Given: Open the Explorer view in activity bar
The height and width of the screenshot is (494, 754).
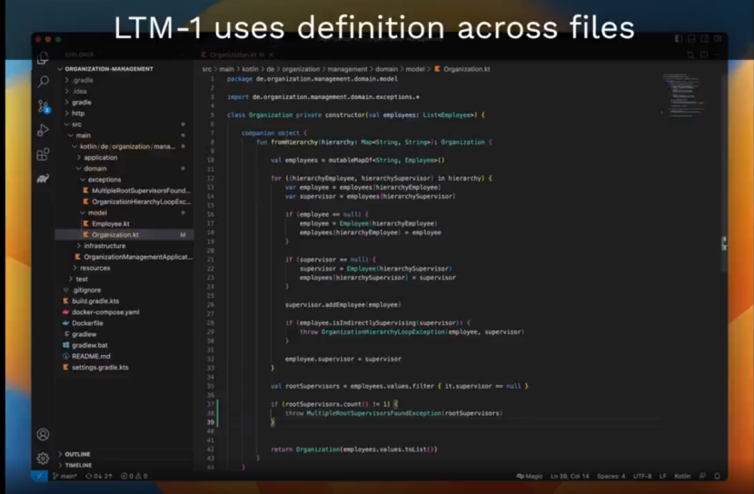Looking at the screenshot, I should tap(43, 58).
